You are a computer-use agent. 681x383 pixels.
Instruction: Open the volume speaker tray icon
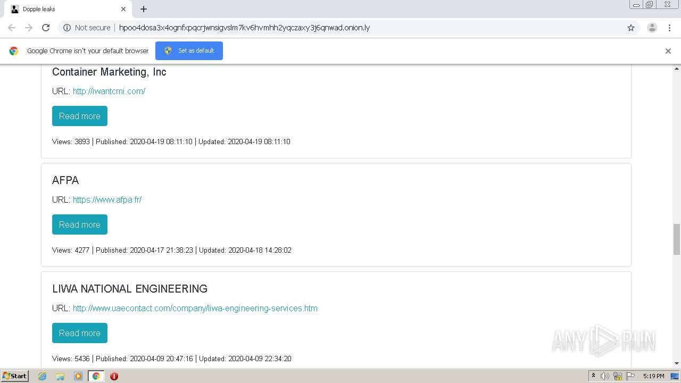click(x=605, y=376)
